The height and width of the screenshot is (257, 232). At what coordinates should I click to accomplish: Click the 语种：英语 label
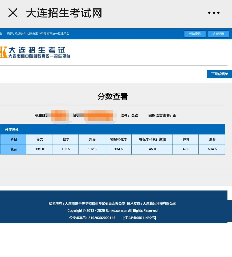pyautogui.click(x=129, y=115)
